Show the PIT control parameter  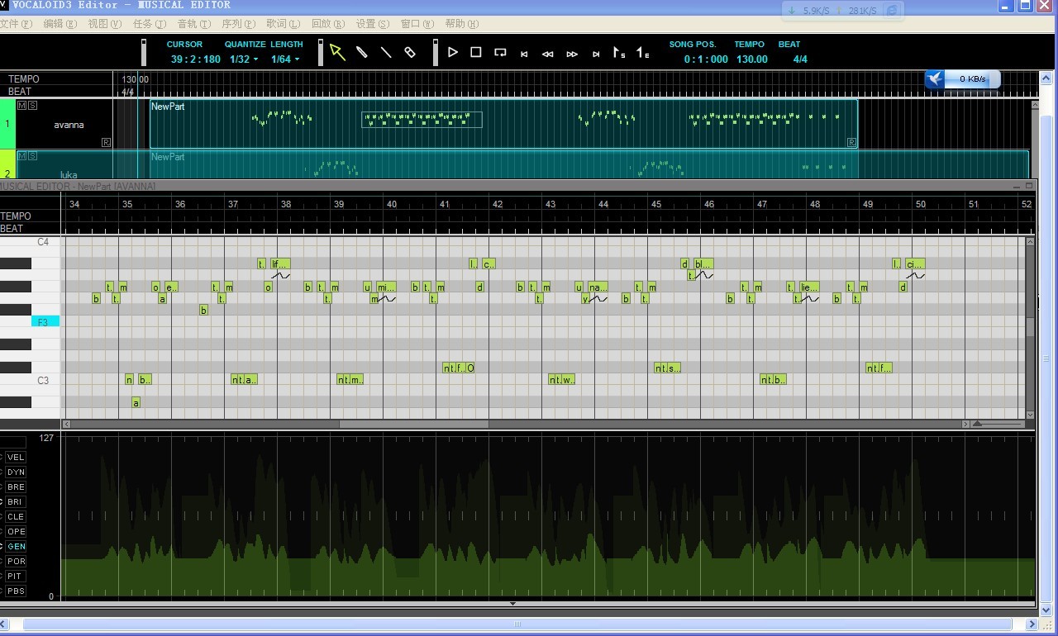pos(16,576)
